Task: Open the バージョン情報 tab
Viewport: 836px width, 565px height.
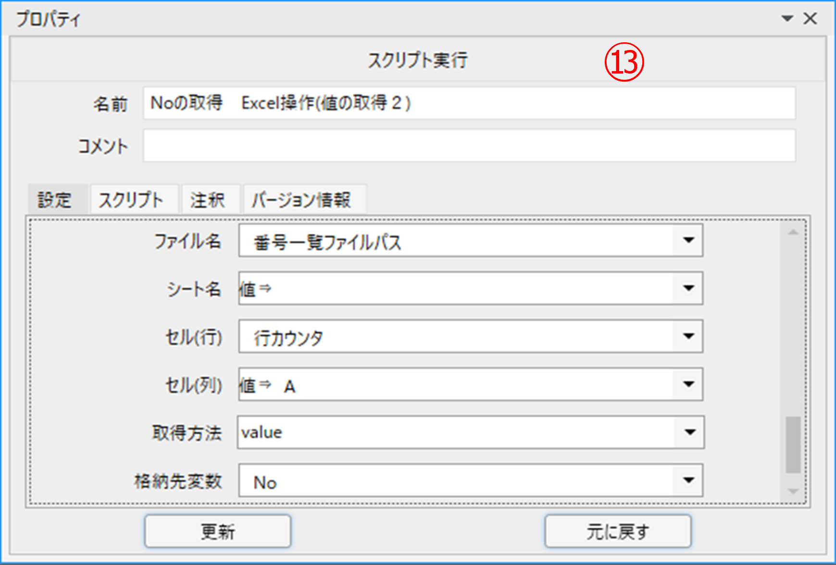Action: pyautogui.click(x=302, y=200)
